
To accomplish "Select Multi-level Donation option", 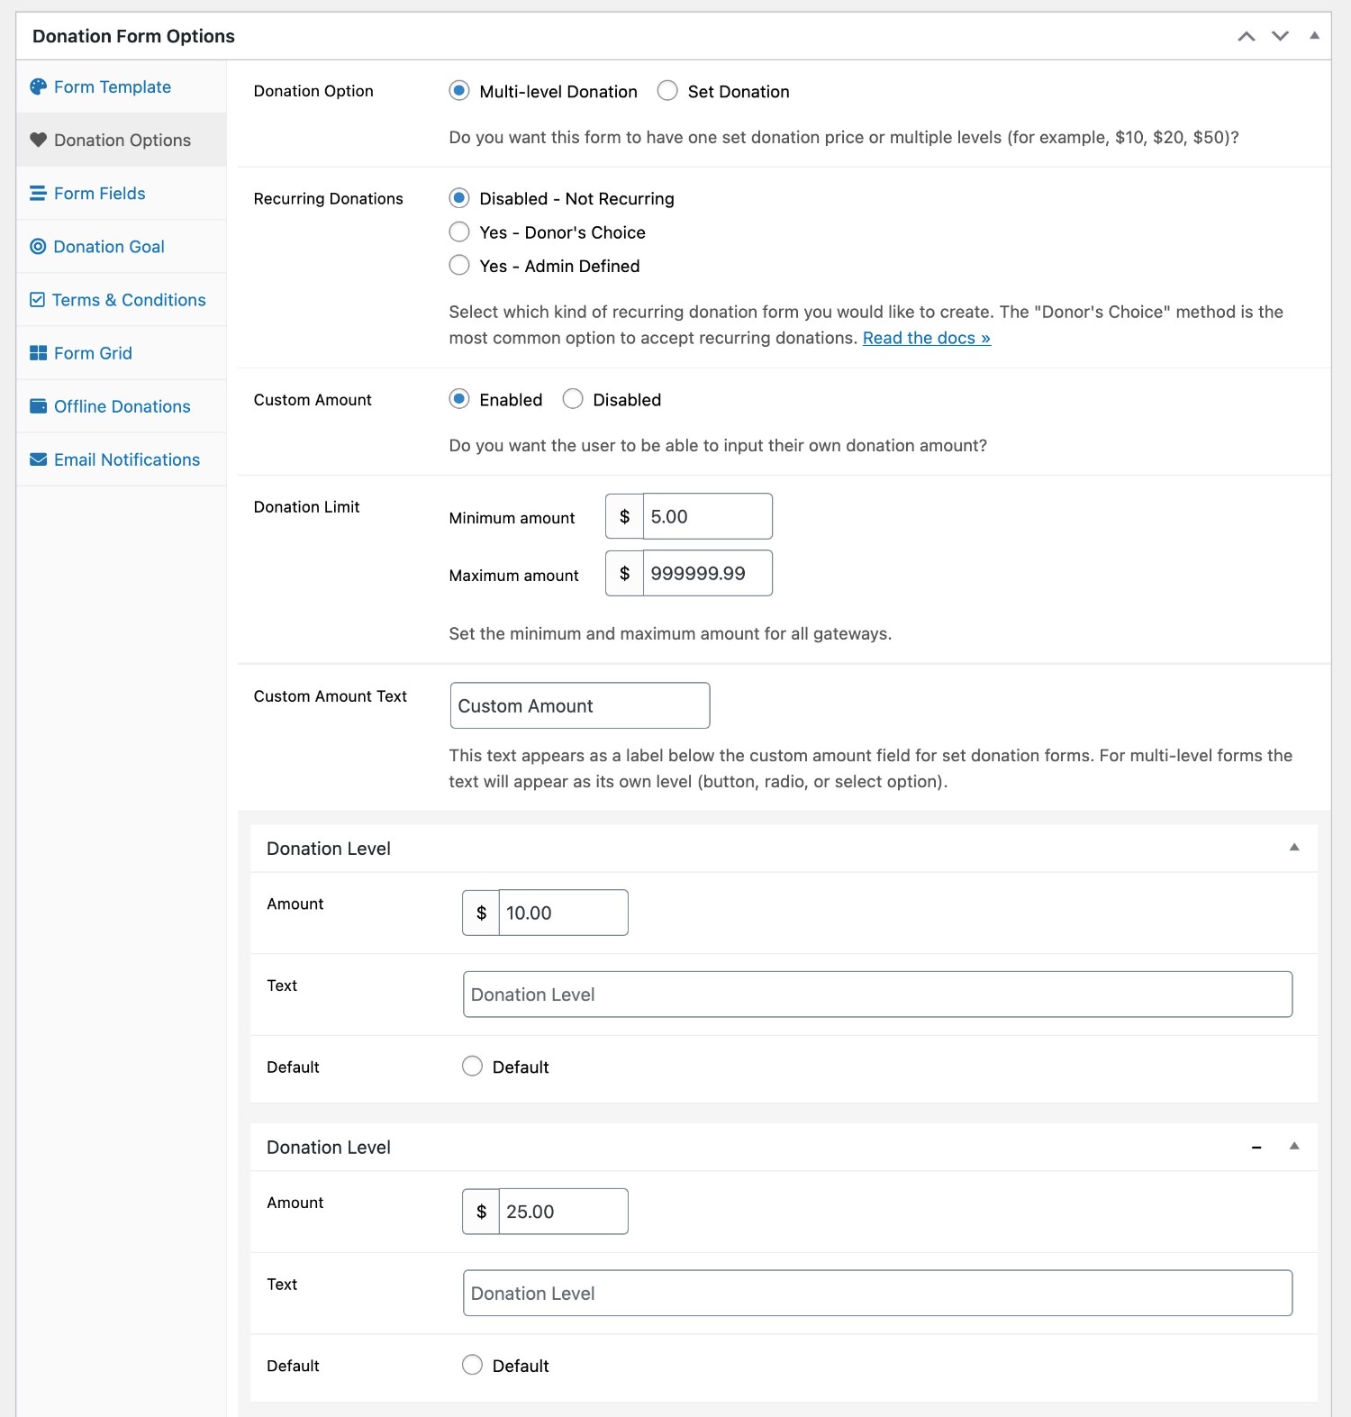I will [459, 90].
